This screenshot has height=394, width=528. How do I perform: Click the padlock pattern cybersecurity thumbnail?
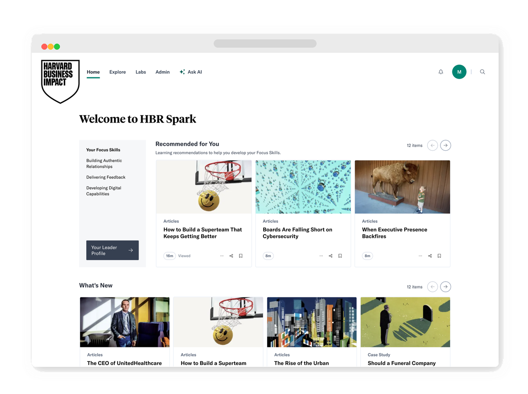303,187
